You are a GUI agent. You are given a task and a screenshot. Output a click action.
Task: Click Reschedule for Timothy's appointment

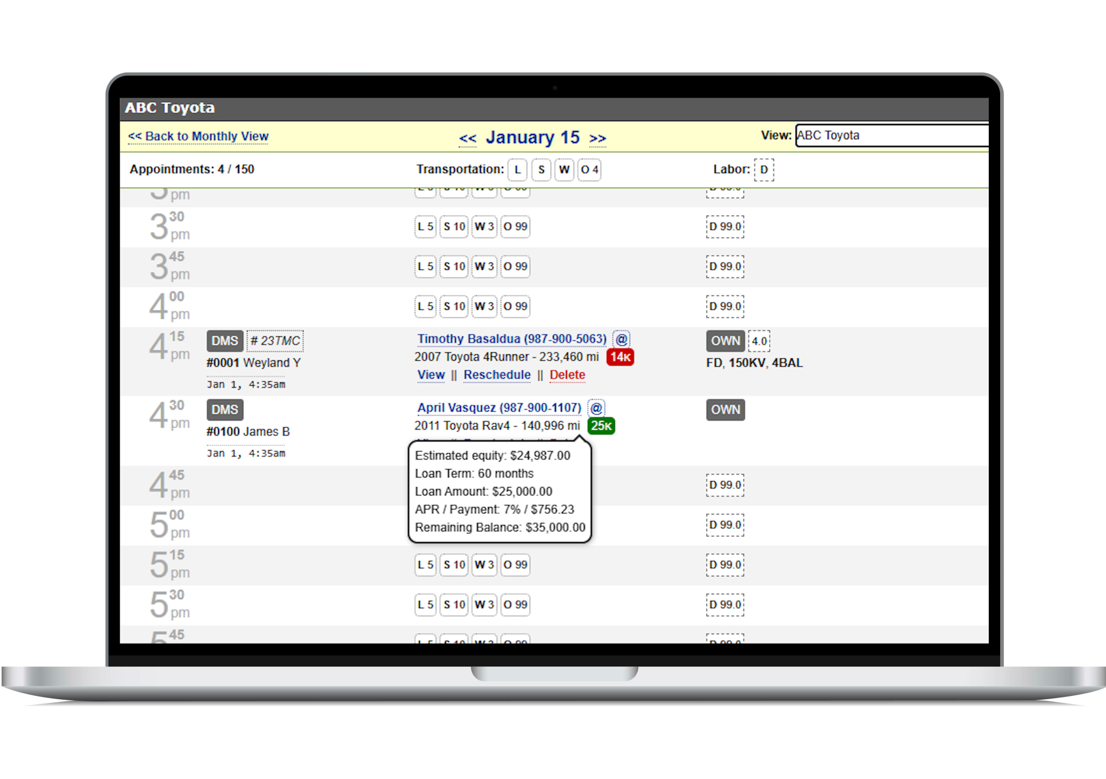497,375
